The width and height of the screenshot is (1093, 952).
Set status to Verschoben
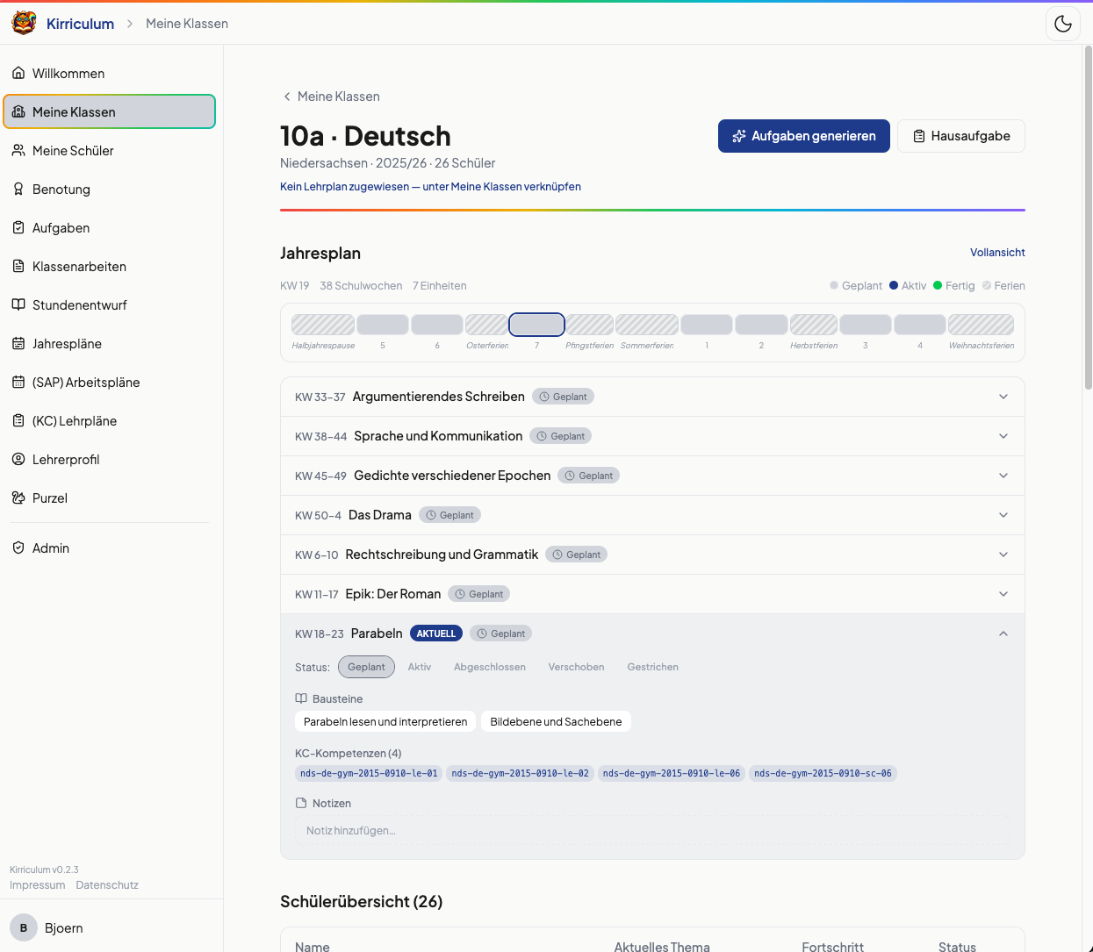(576, 667)
